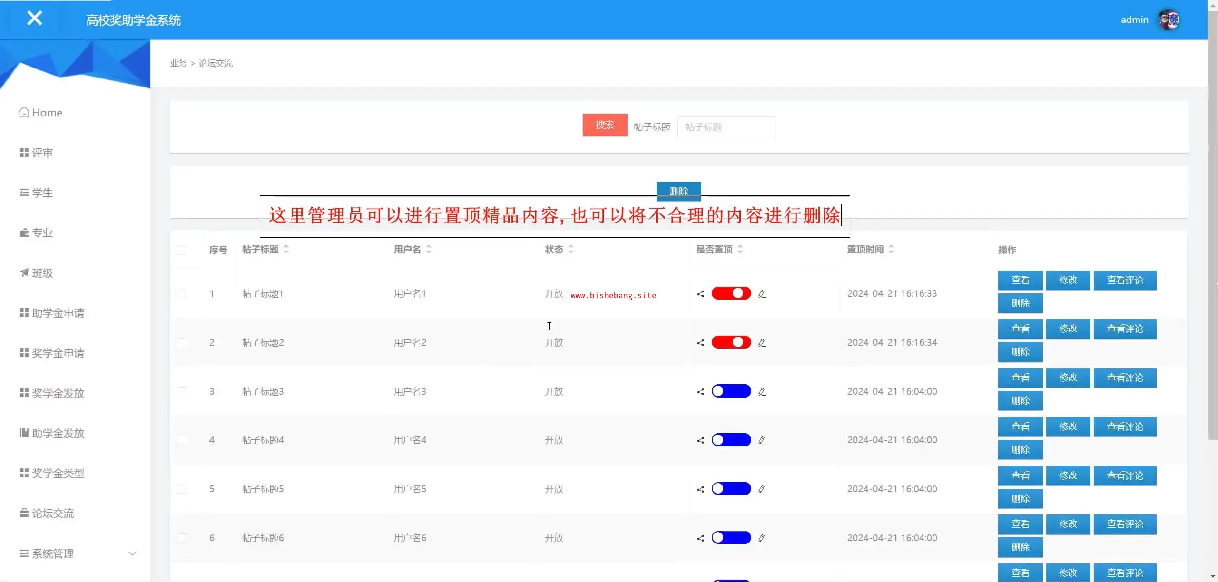Image resolution: width=1218 pixels, height=582 pixels.
Task: Tick the checkbox for row 5
Action: pos(181,489)
